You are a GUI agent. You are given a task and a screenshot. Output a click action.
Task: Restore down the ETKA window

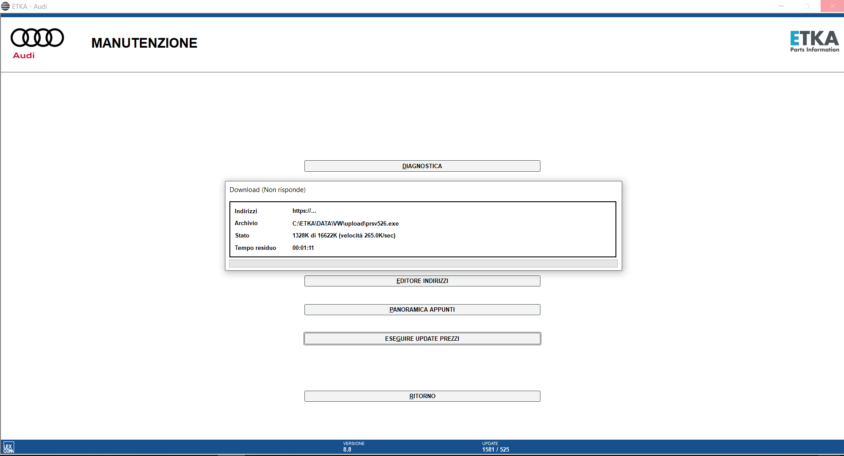[x=806, y=6]
